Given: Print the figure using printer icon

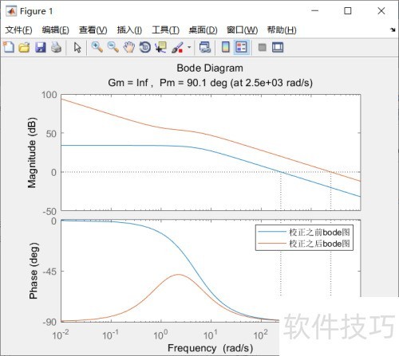Looking at the screenshot, I should [57, 48].
